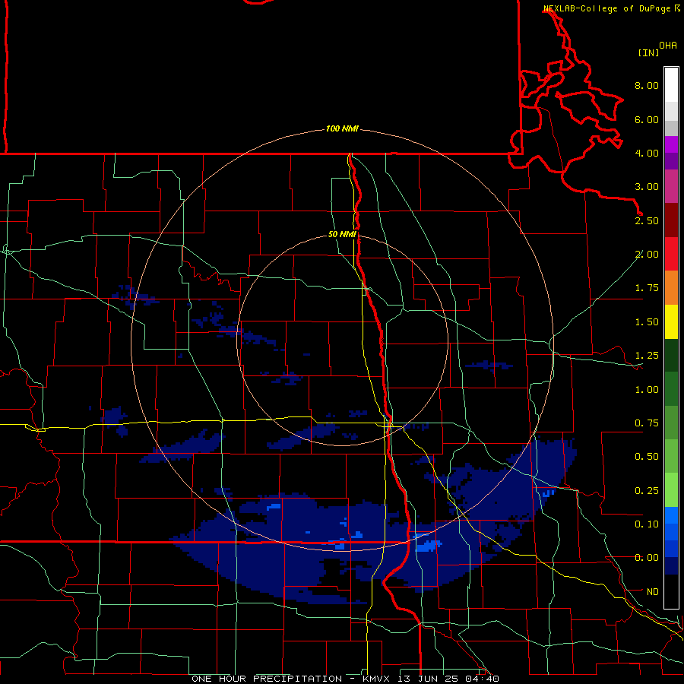Pick the yellow swatch beside 1.50
684x684 pixels.
coord(671,322)
